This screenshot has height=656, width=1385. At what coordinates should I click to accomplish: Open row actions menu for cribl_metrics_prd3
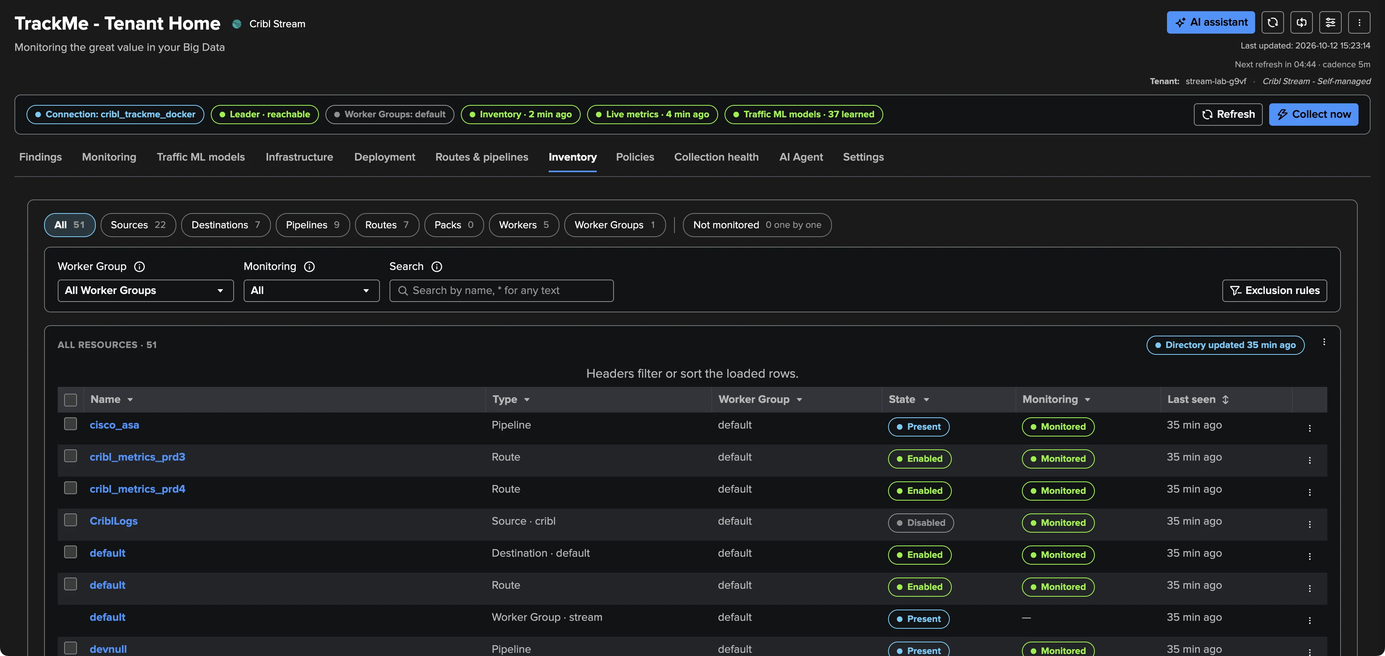click(1310, 461)
